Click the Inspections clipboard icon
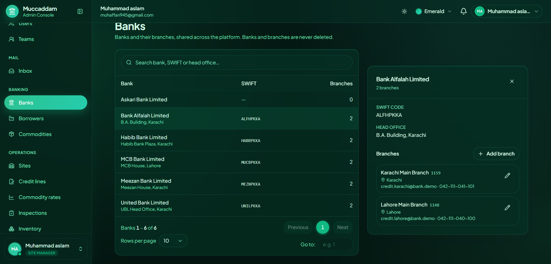The image size is (551, 264). click(11, 213)
